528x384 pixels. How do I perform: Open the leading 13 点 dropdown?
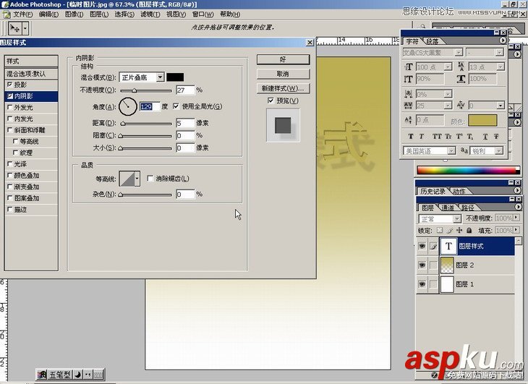(x=500, y=67)
